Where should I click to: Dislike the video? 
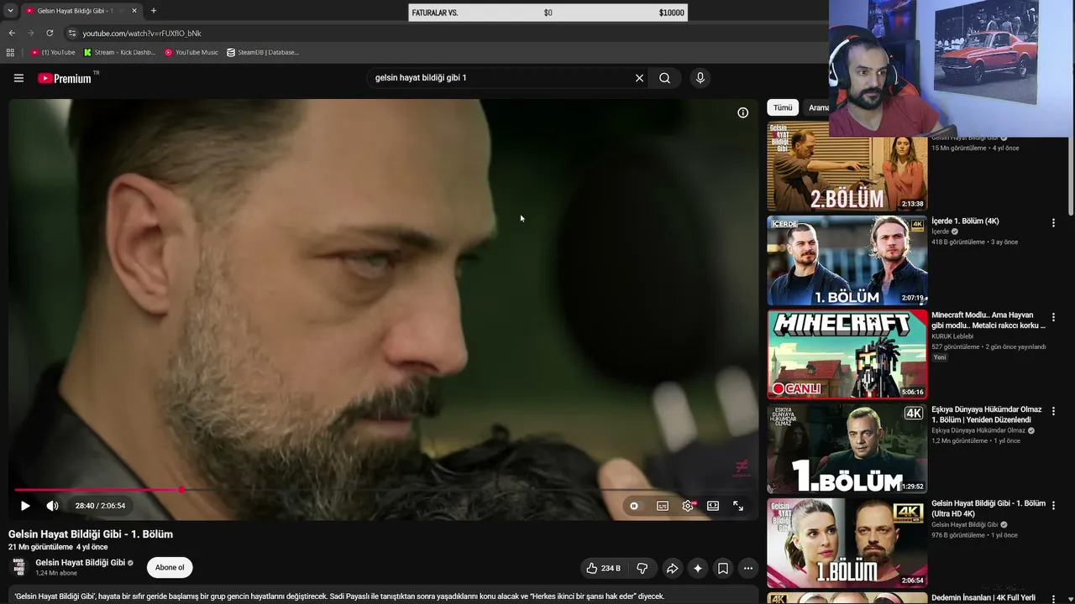(642, 568)
